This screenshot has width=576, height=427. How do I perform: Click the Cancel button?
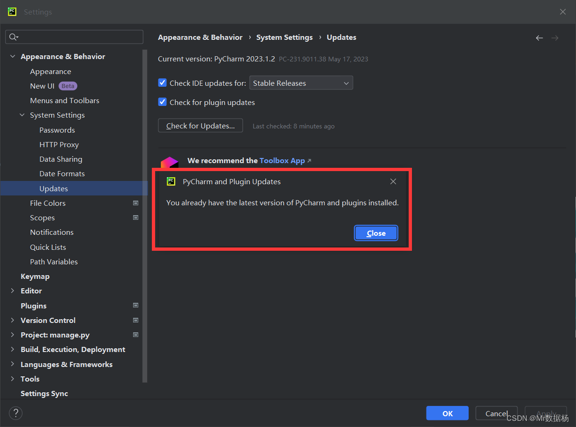coord(497,413)
